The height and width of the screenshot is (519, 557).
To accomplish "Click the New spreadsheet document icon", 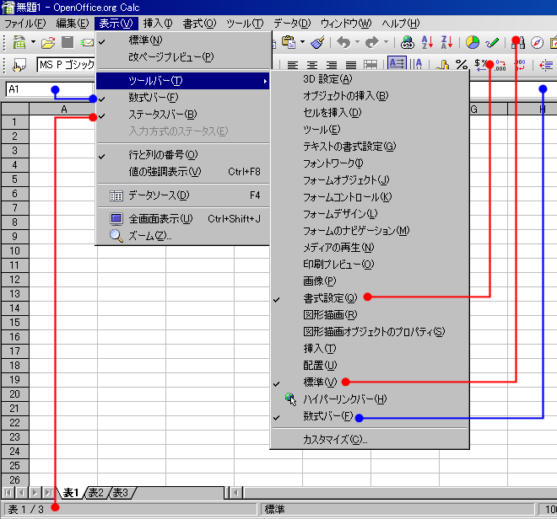I will pyautogui.click(x=19, y=43).
